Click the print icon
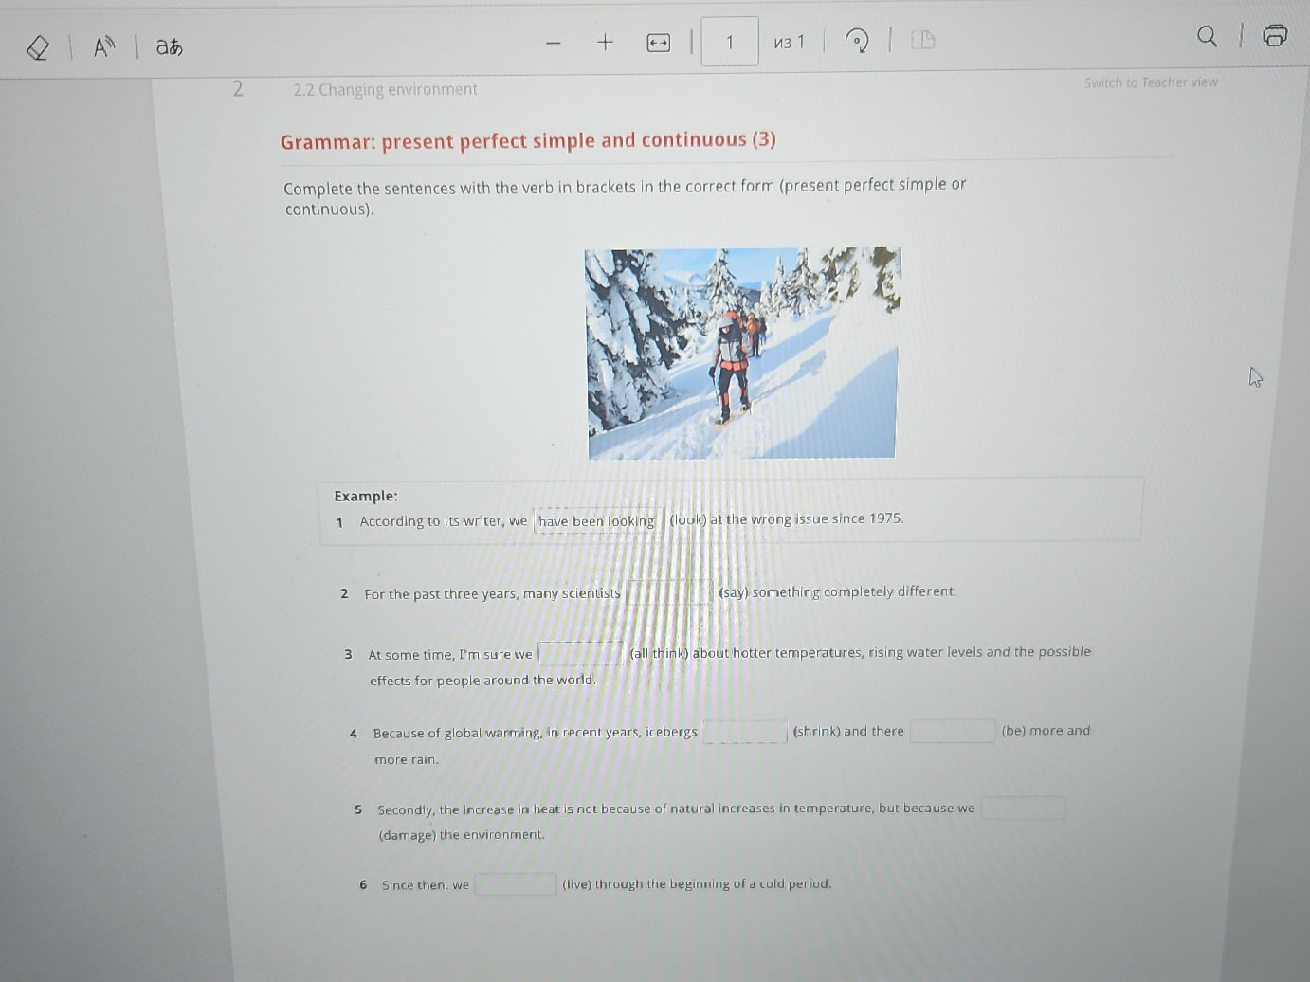The image size is (1310, 982). 1275,36
